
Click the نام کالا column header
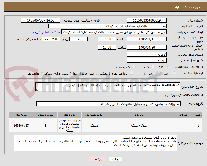pos(139,115)
